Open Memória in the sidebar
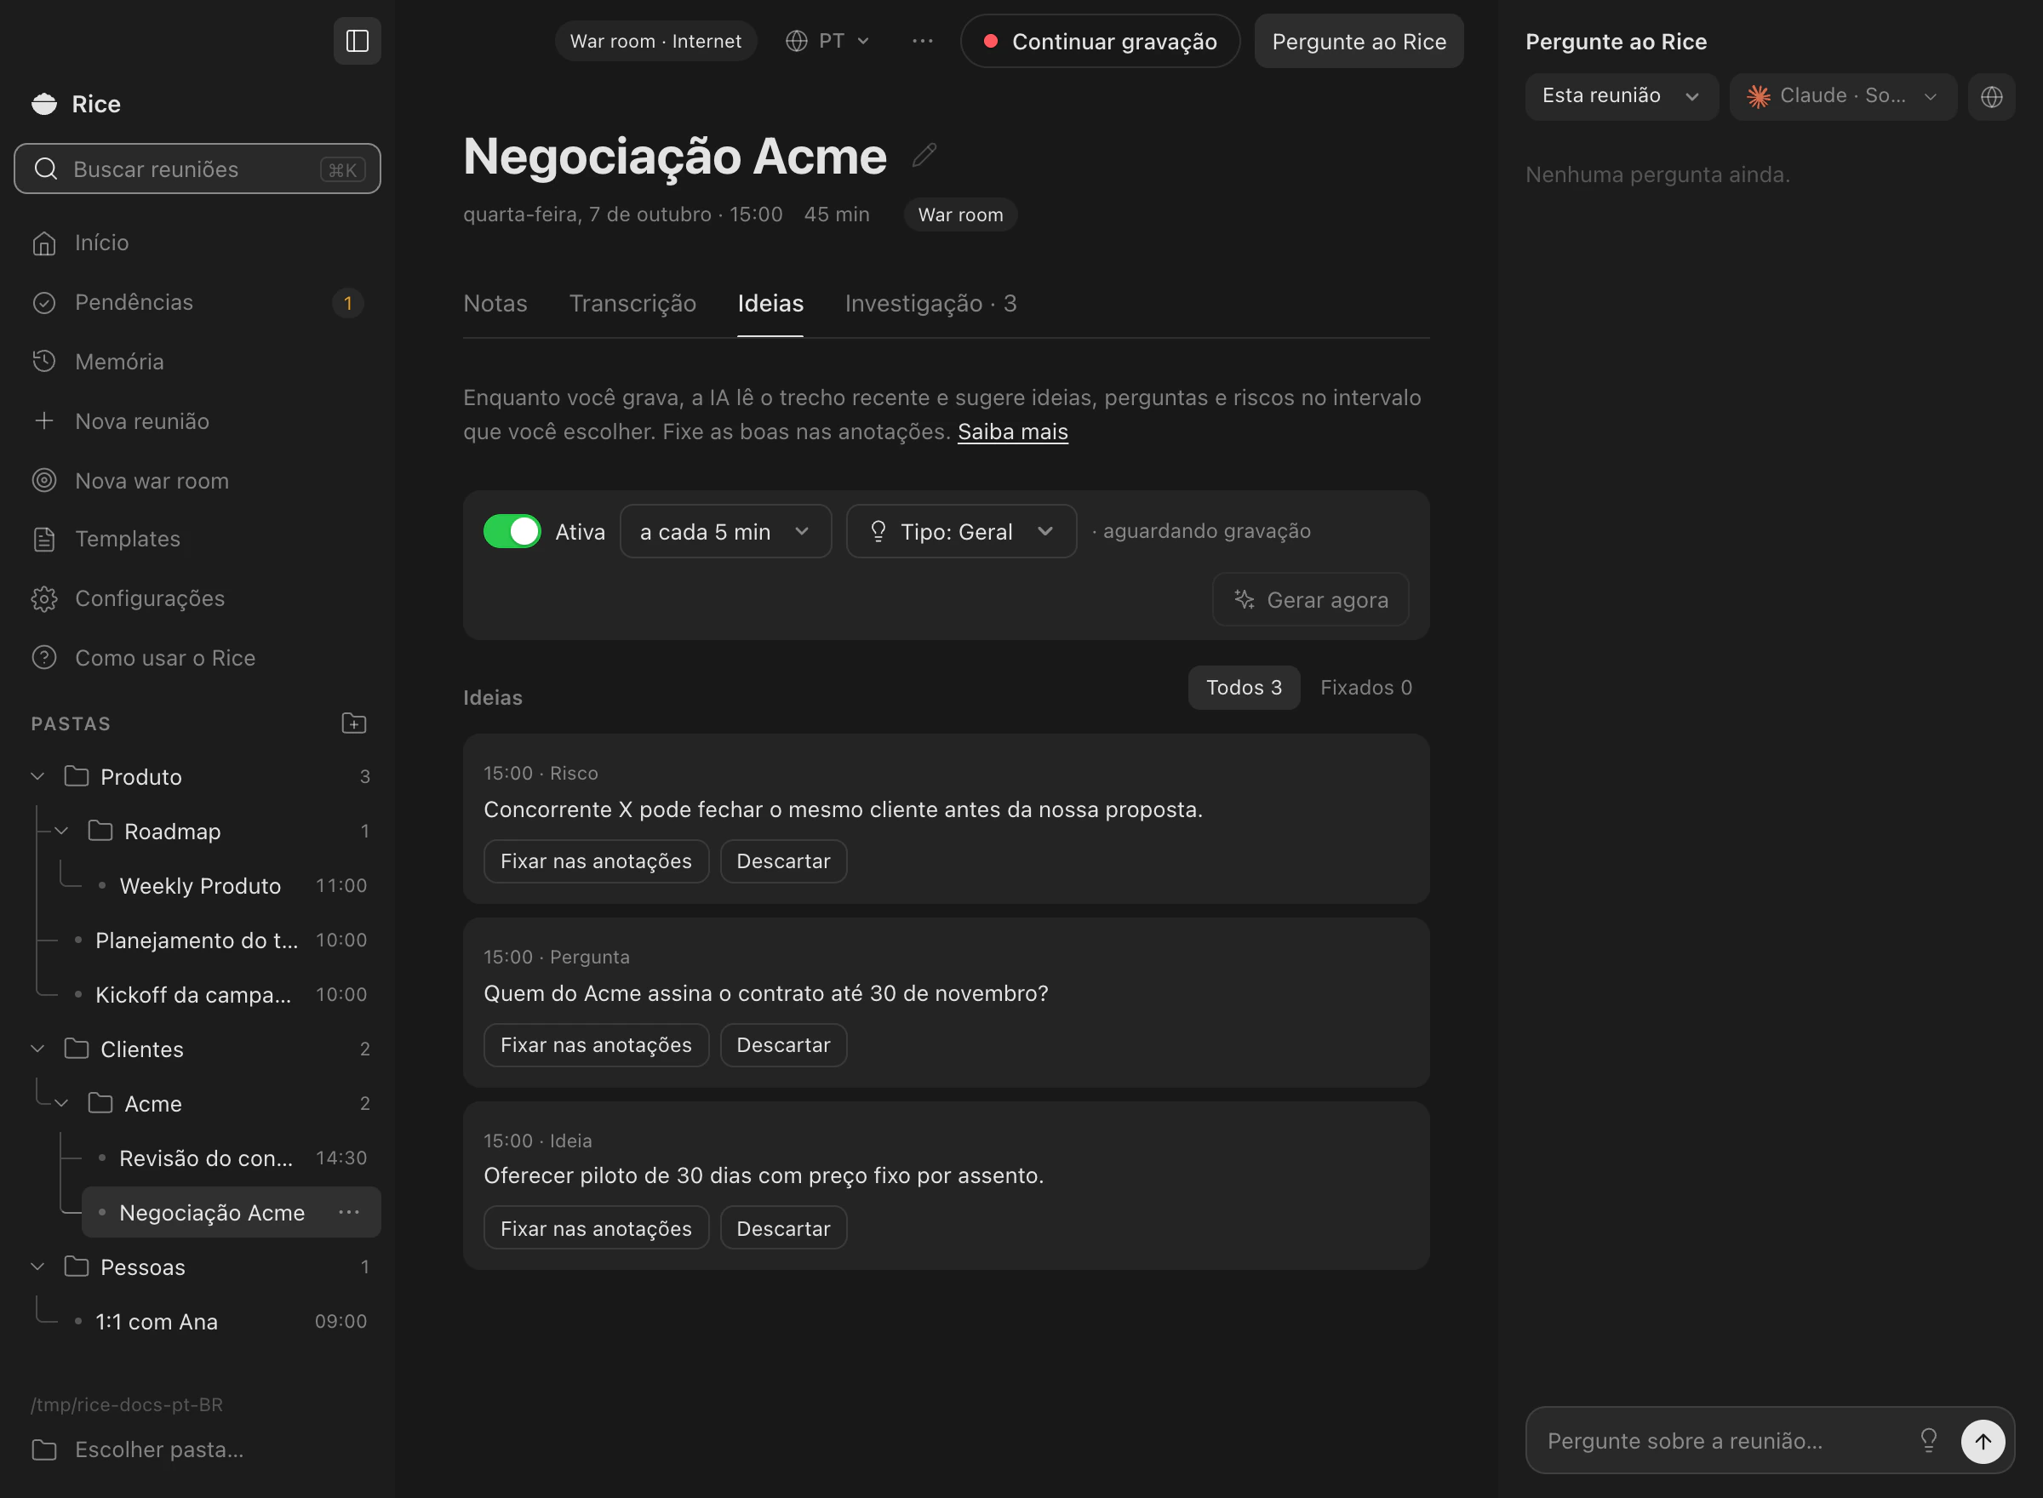Viewport: 2043px width, 1498px height. click(197, 362)
